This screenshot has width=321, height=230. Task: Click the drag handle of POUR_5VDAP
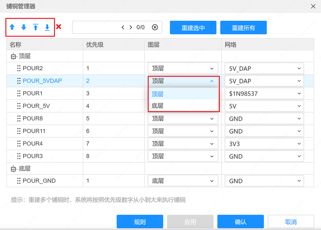click(19, 81)
